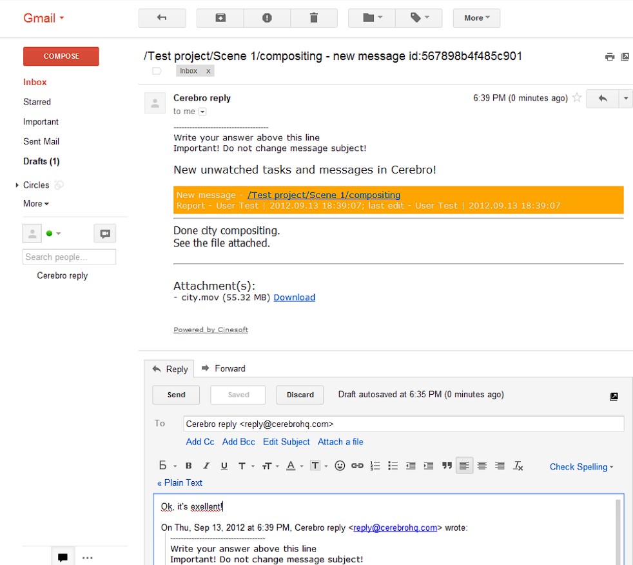This screenshot has height=565, width=633.
Task: Download the city.mov attachment
Action: click(x=295, y=297)
